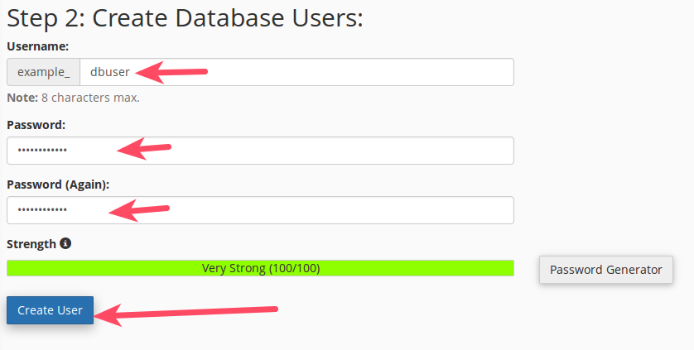
Task: Click the Very Strong (100/100) text
Action: click(x=260, y=268)
